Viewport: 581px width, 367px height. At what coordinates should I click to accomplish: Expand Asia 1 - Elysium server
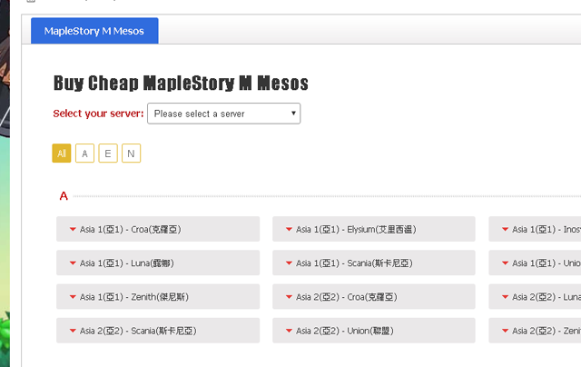pyautogui.click(x=374, y=229)
